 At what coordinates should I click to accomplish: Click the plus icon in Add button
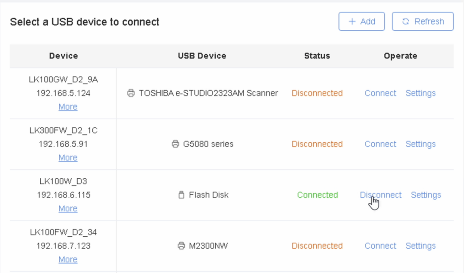coord(352,21)
